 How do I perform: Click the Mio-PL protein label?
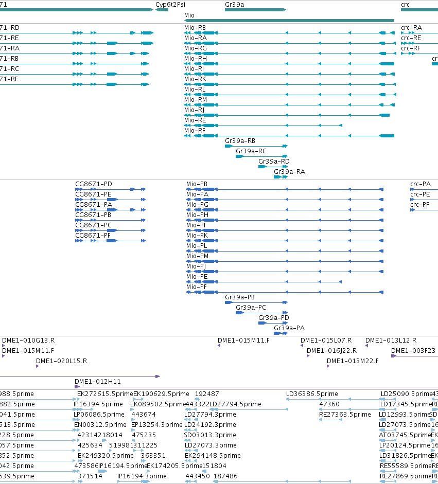tap(197, 245)
